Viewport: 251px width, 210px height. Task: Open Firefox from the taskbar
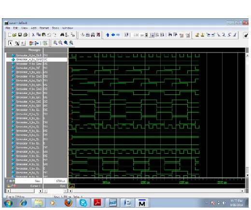[69, 203]
